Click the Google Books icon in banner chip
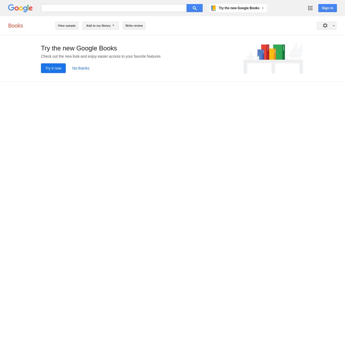 pyautogui.click(x=214, y=8)
